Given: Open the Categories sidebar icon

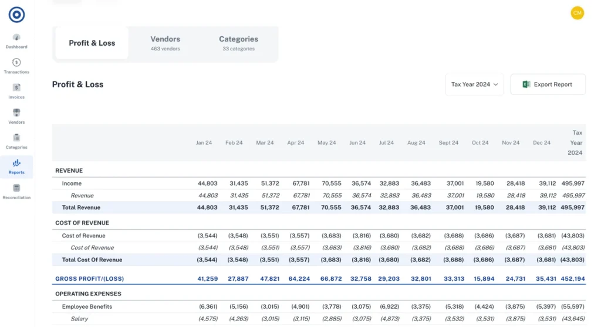Looking at the screenshot, I should pos(16,138).
